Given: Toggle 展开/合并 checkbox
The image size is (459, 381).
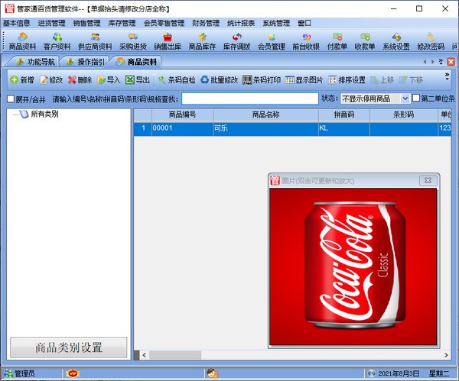Looking at the screenshot, I should pyautogui.click(x=11, y=98).
